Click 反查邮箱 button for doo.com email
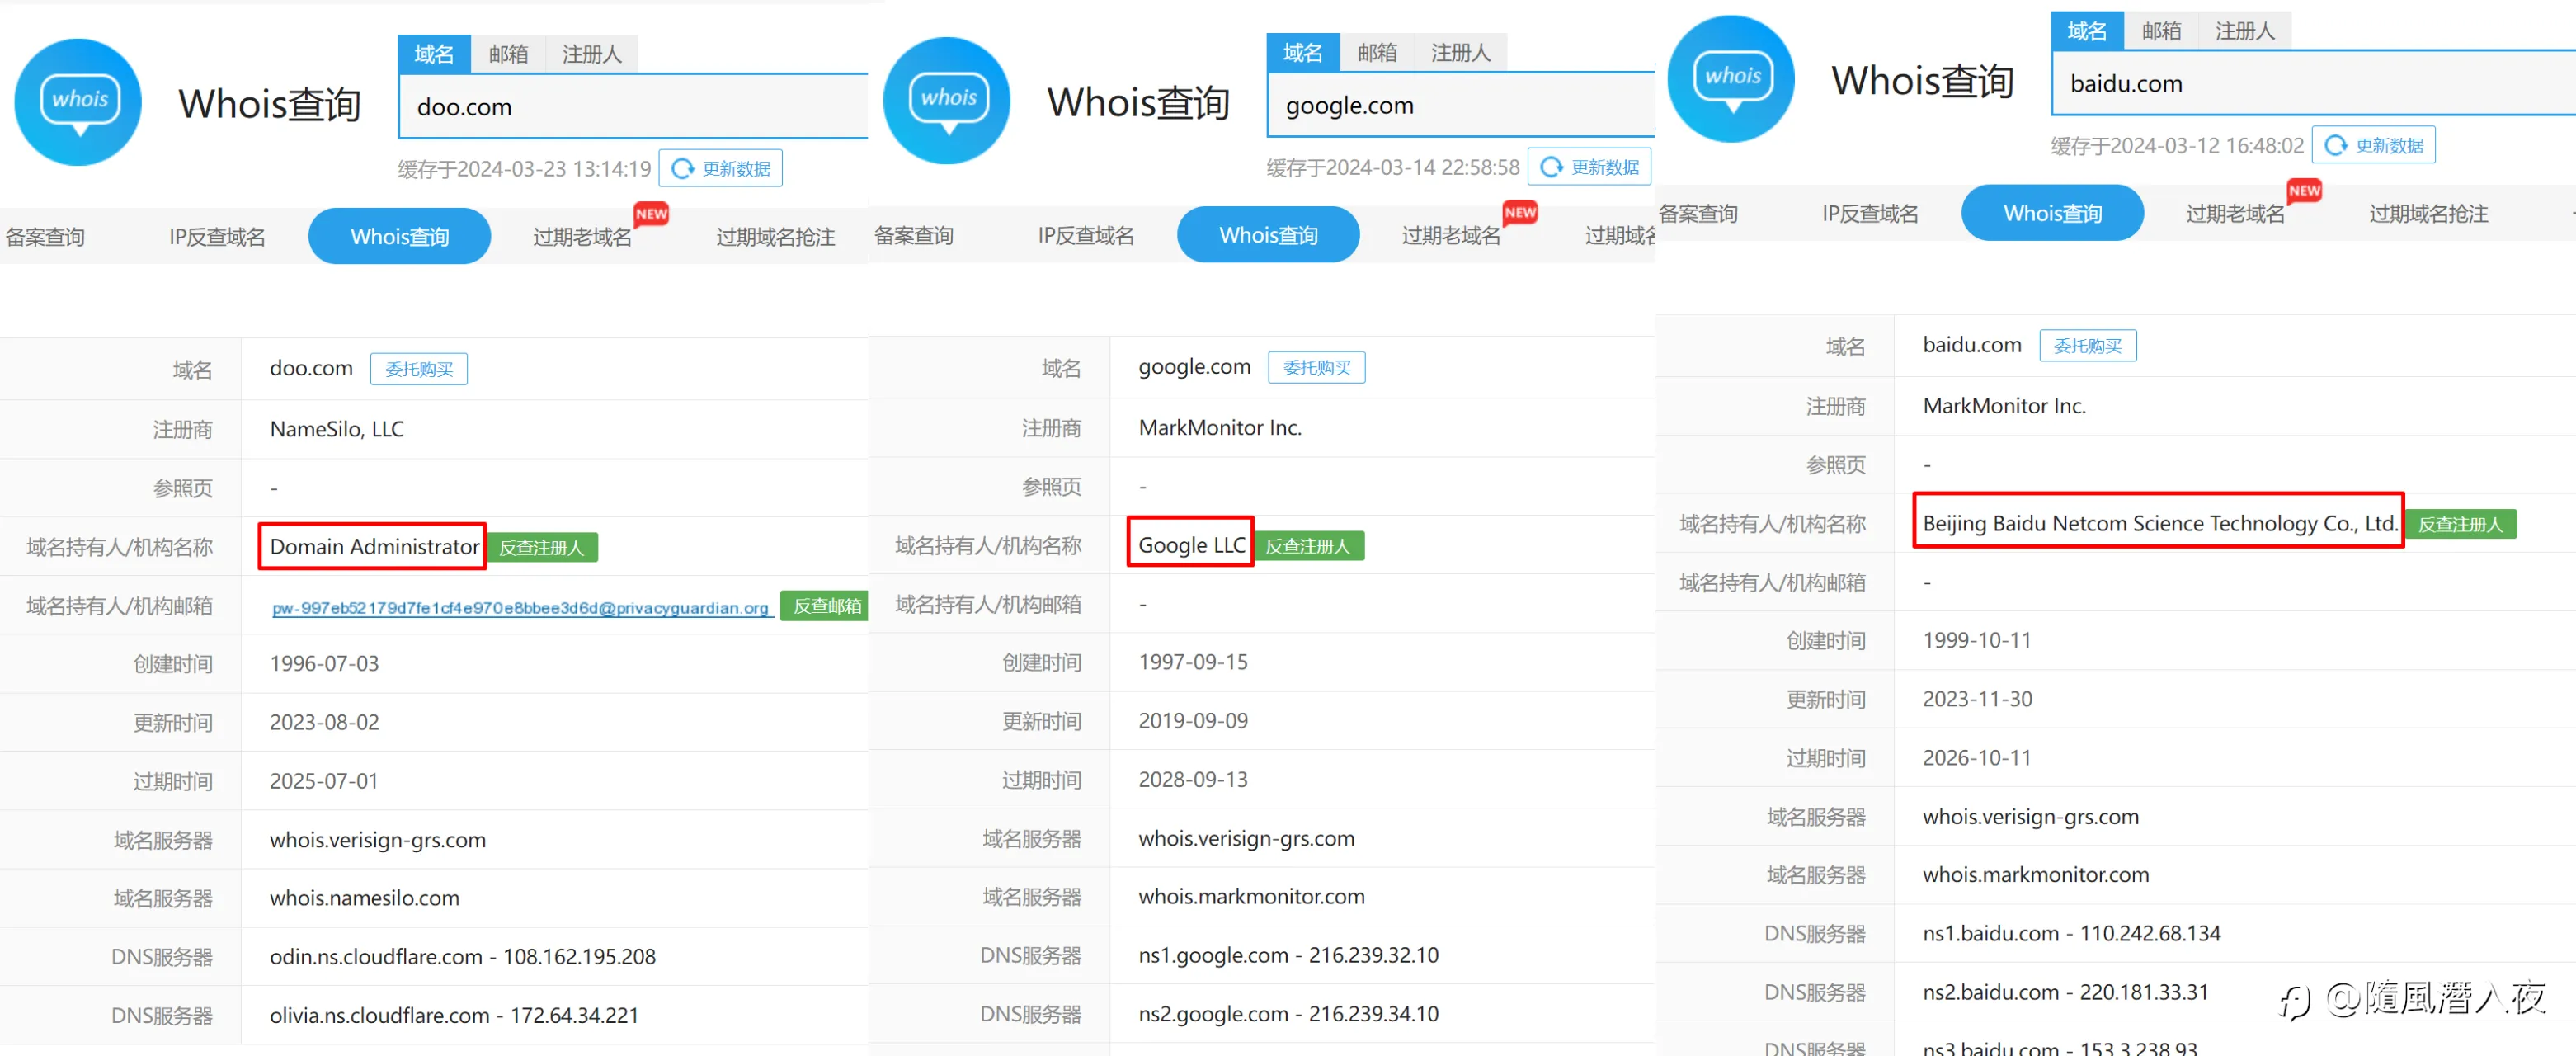This screenshot has width=2576, height=1056. [826, 605]
